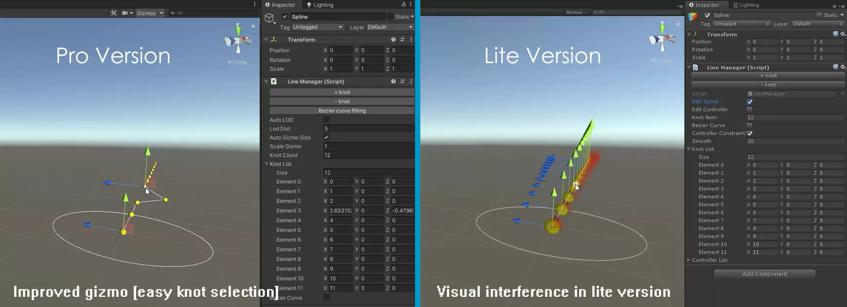Toggle the Spline active checkbox in Pro Inspector
Image resolution: width=847 pixels, height=307 pixels.
pyautogui.click(x=285, y=16)
